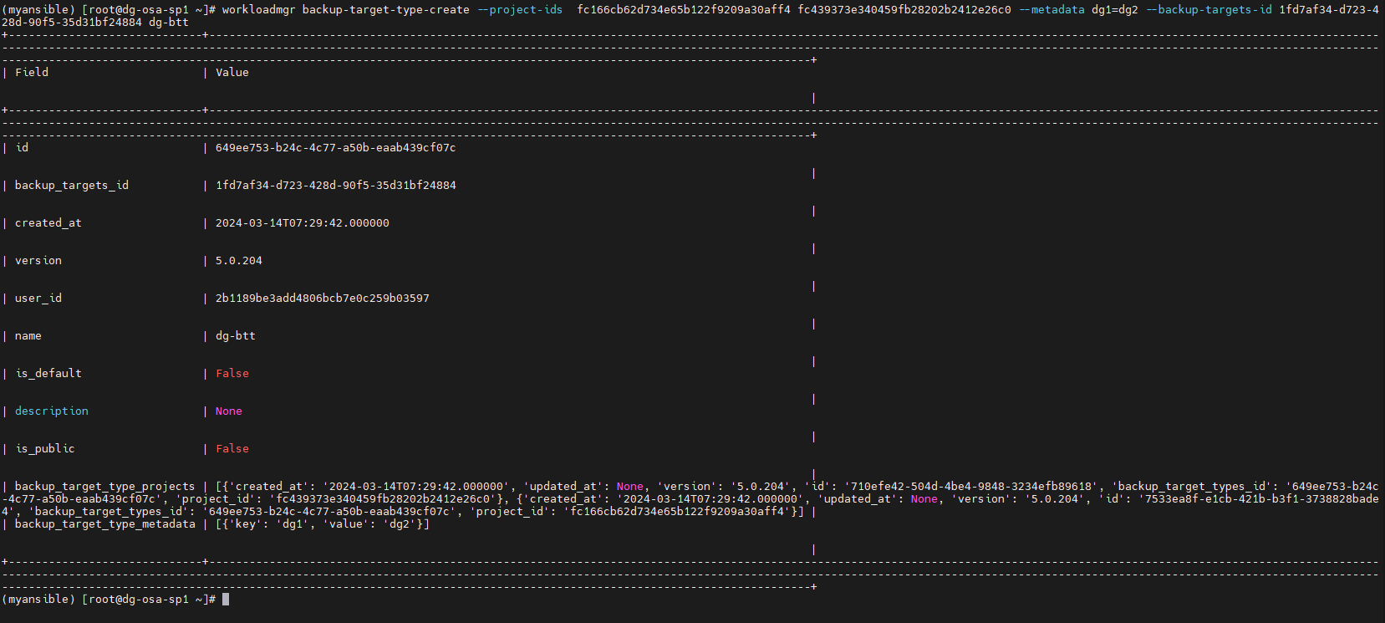Click the --backup-targets-id option in the command
The image size is (1385, 623).
pyautogui.click(x=1209, y=10)
